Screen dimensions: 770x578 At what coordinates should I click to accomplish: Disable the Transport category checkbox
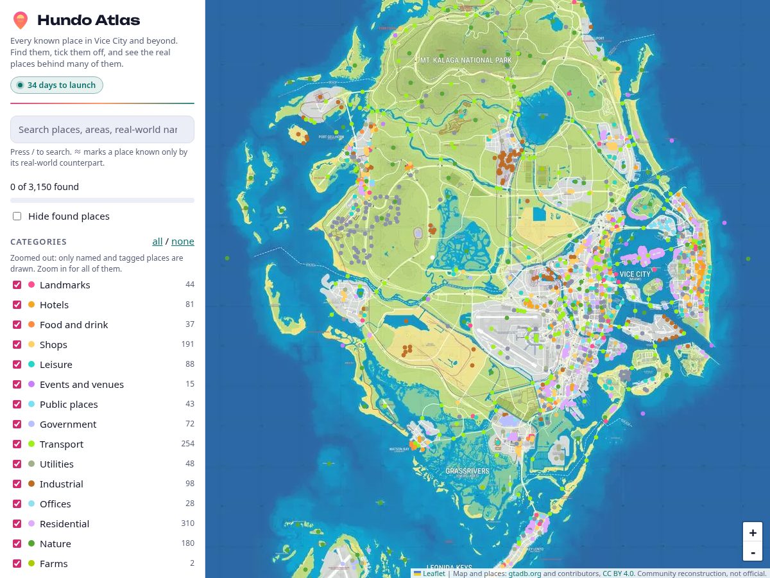coord(17,444)
